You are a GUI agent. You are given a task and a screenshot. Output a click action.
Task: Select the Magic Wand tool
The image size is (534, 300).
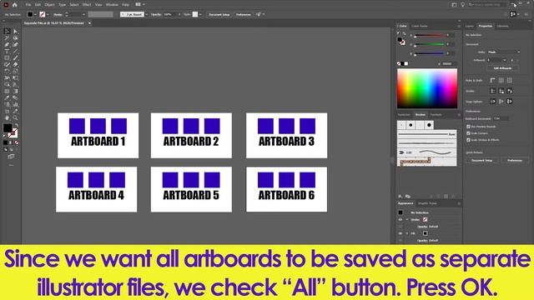click(7, 38)
